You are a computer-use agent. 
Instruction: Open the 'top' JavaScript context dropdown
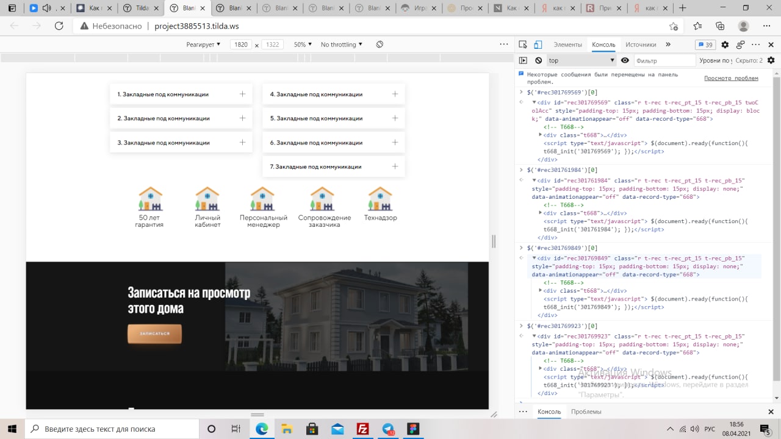point(581,60)
